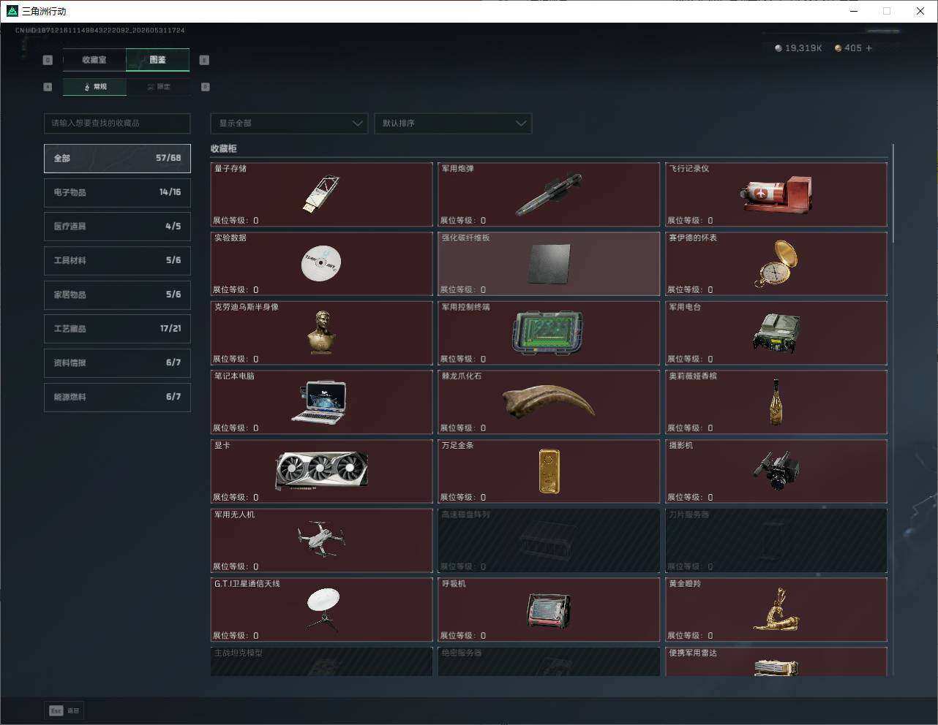Filter by 资料情报 category
Viewport: 938px width, 725px height.
tap(117, 362)
